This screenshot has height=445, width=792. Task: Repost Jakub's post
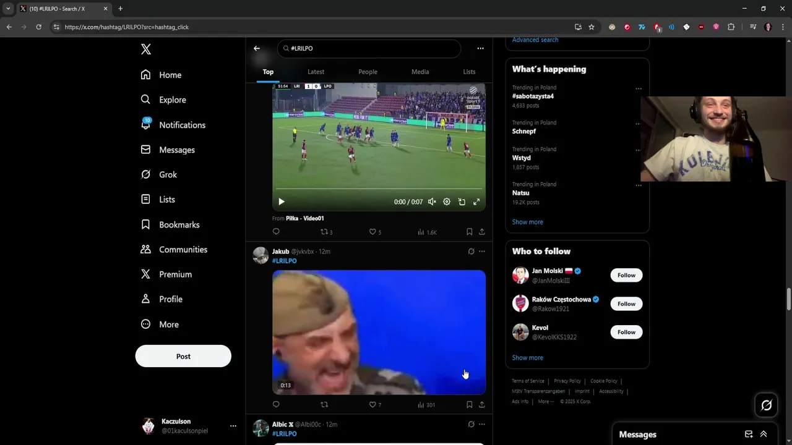(x=324, y=405)
